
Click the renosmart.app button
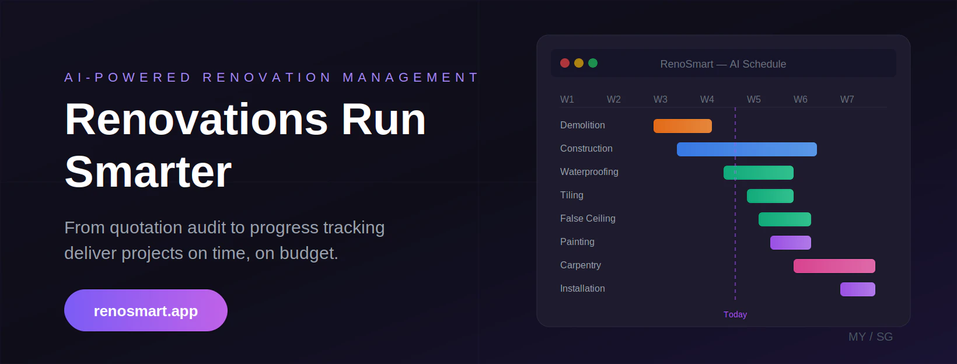(146, 310)
